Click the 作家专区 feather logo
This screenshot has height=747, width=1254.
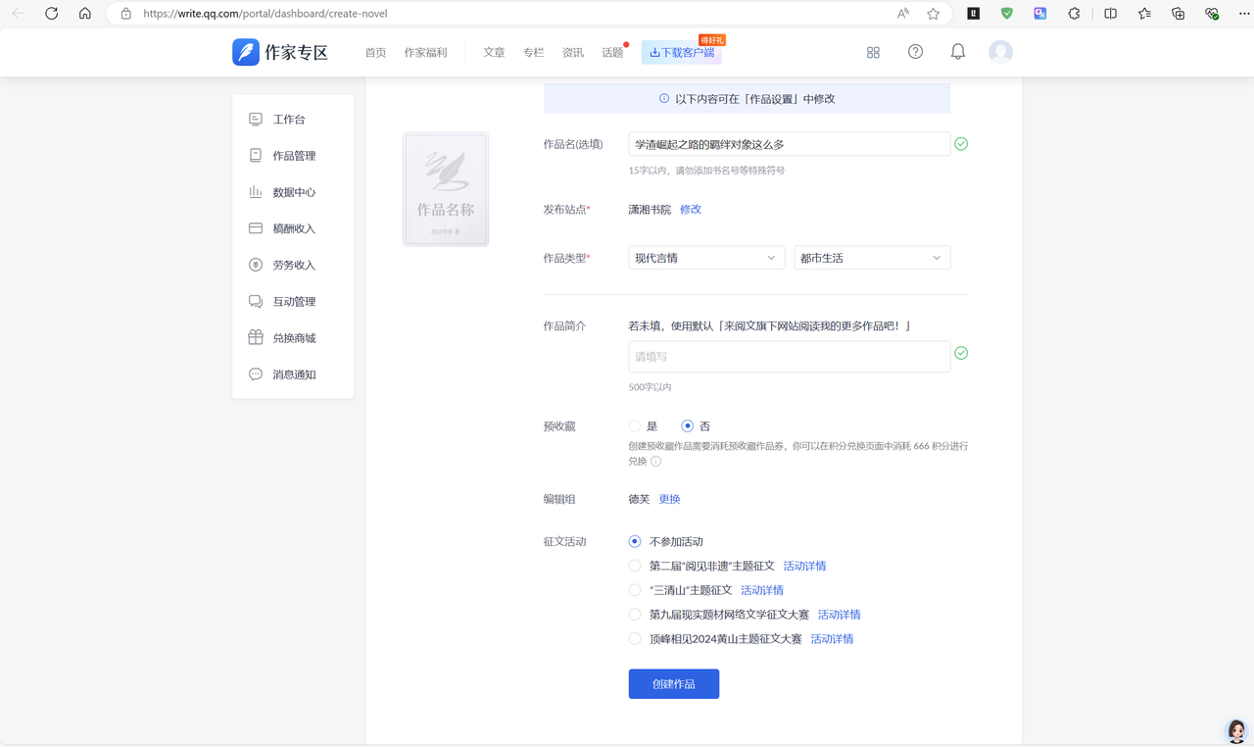(x=245, y=52)
